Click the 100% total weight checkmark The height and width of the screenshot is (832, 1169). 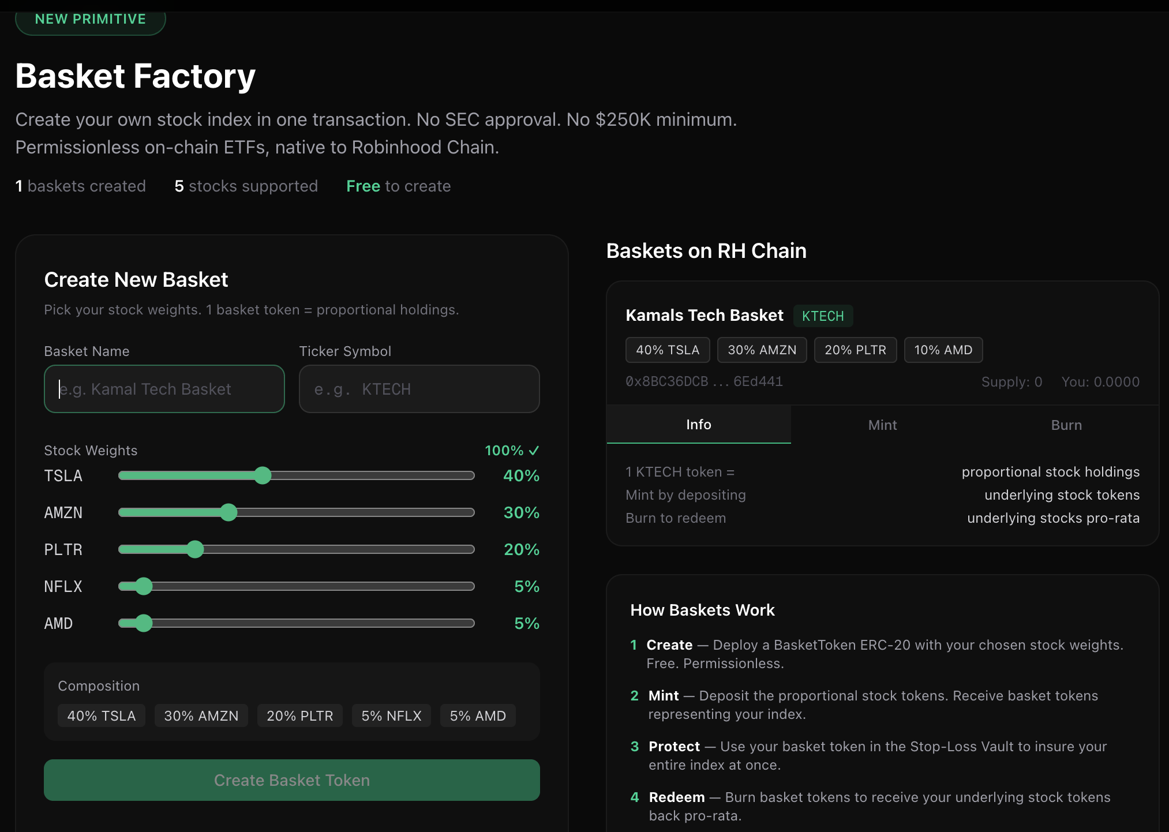[534, 451]
